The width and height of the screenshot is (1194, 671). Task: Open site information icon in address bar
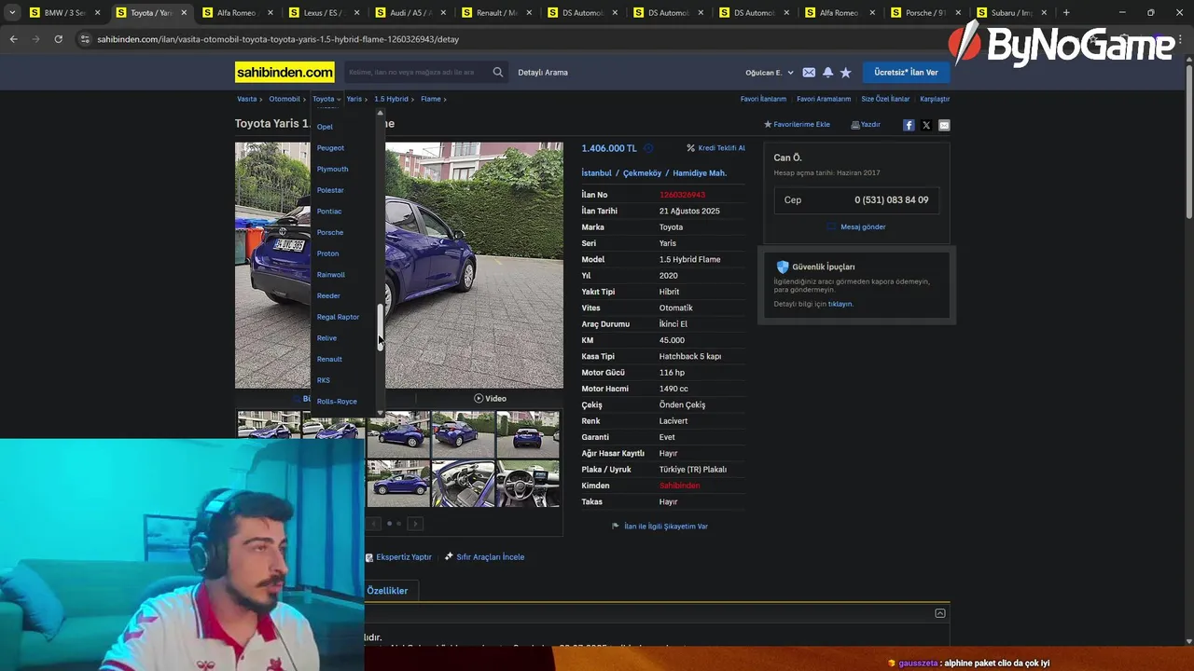click(85, 39)
